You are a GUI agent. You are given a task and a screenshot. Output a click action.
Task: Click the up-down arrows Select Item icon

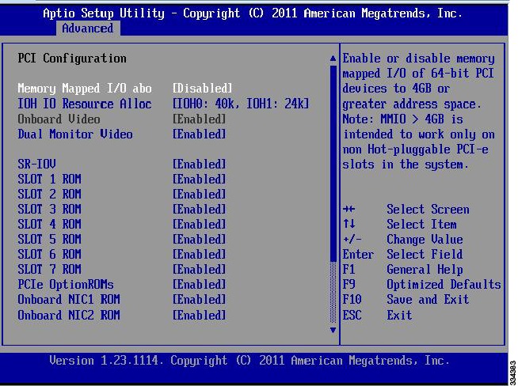click(x=349, y=224)
